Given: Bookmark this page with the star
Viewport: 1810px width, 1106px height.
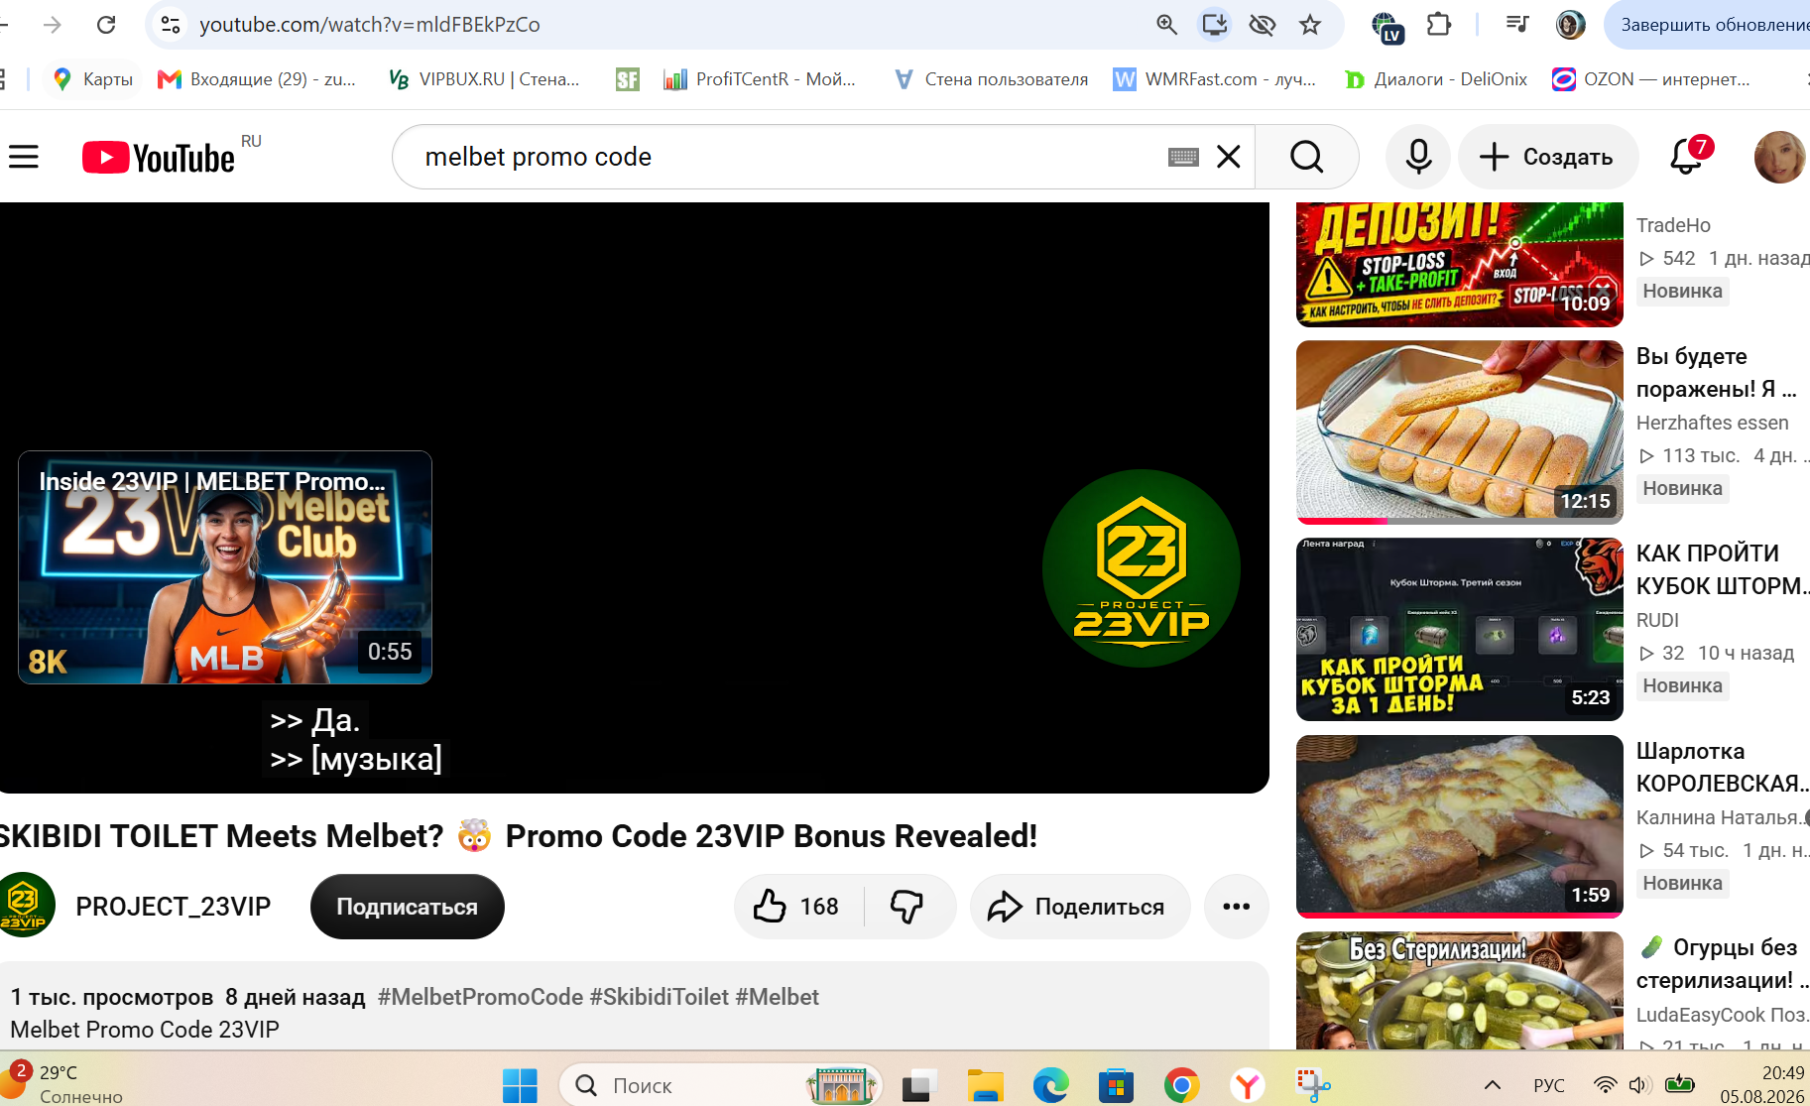Looking at the screenshot, I should point(1310,25).
